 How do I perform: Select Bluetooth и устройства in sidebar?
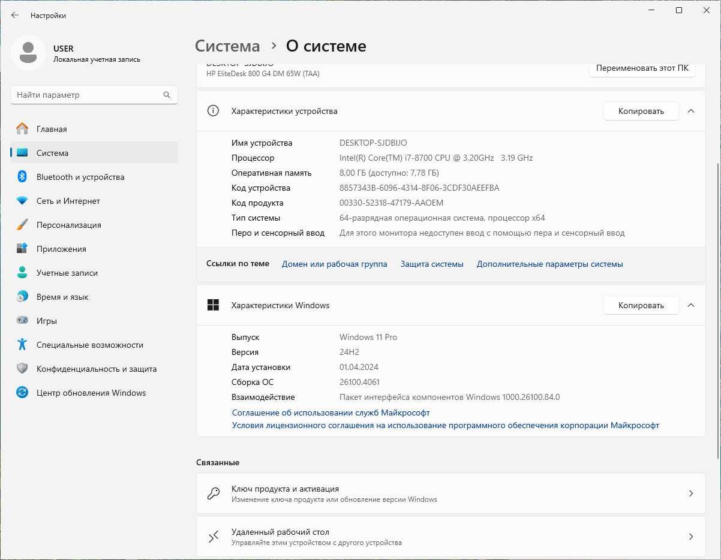(x=94, y=177)
